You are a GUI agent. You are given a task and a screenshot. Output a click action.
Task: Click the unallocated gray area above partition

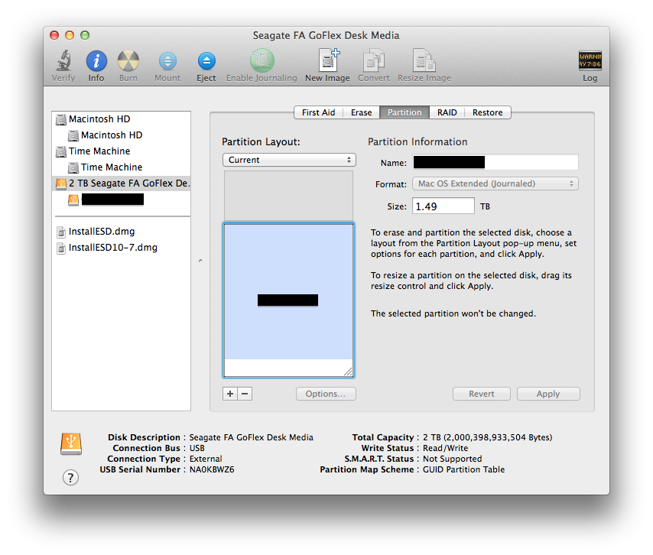(x=288, y=195)
